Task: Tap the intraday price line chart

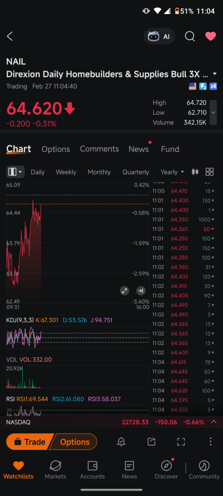Action: [78, 242]
